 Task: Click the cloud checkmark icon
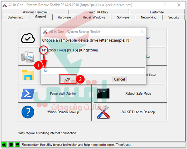28,38
